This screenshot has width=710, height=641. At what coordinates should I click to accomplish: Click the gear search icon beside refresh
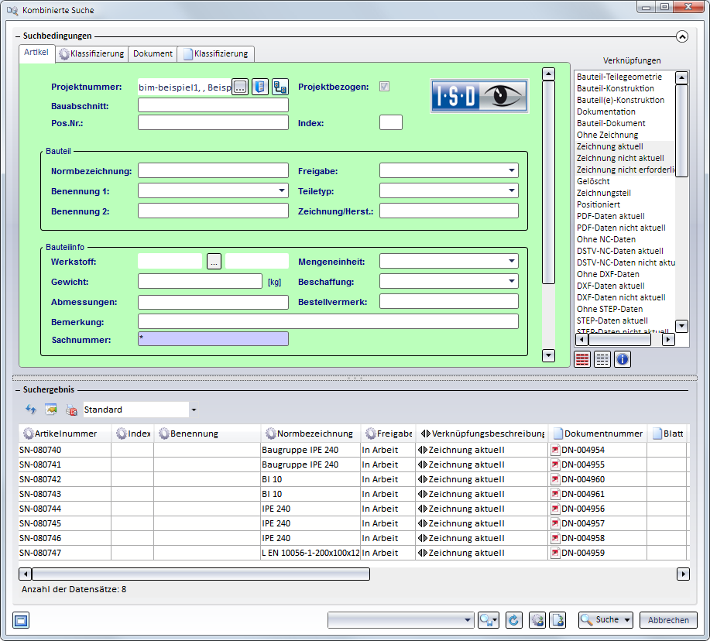(x=537, y=620)
